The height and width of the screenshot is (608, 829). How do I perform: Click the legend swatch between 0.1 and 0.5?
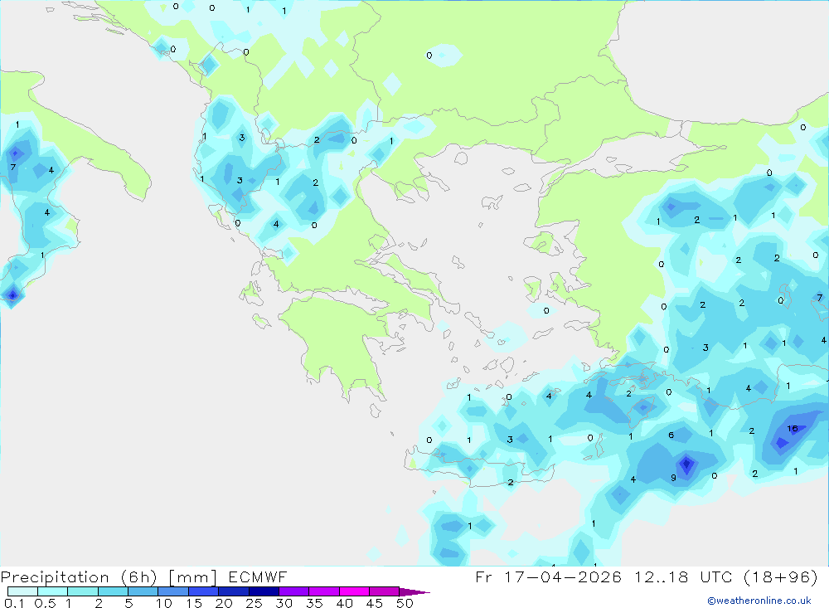click(x=22, y=591)
